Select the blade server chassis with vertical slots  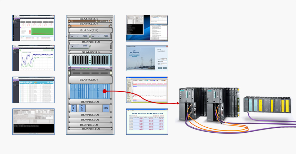tap(90, 60)
